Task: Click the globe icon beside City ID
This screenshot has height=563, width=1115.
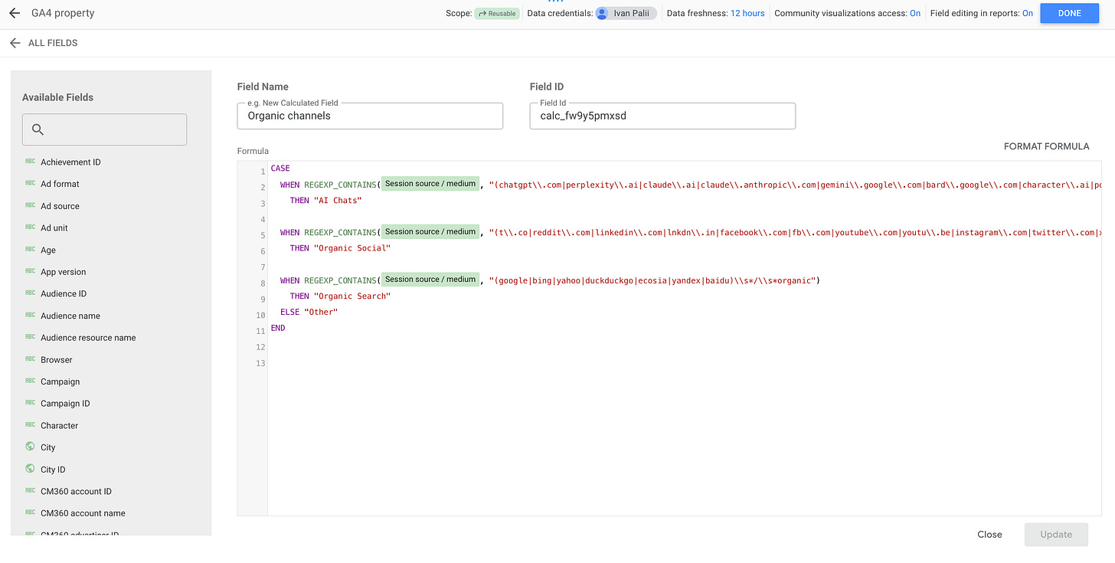Action: pyautogui.click(x=30, y=469)
